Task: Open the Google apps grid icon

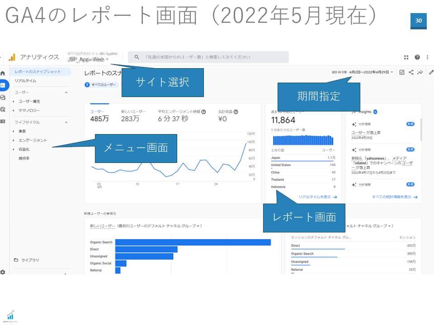Action: click(x=406, y=57)
